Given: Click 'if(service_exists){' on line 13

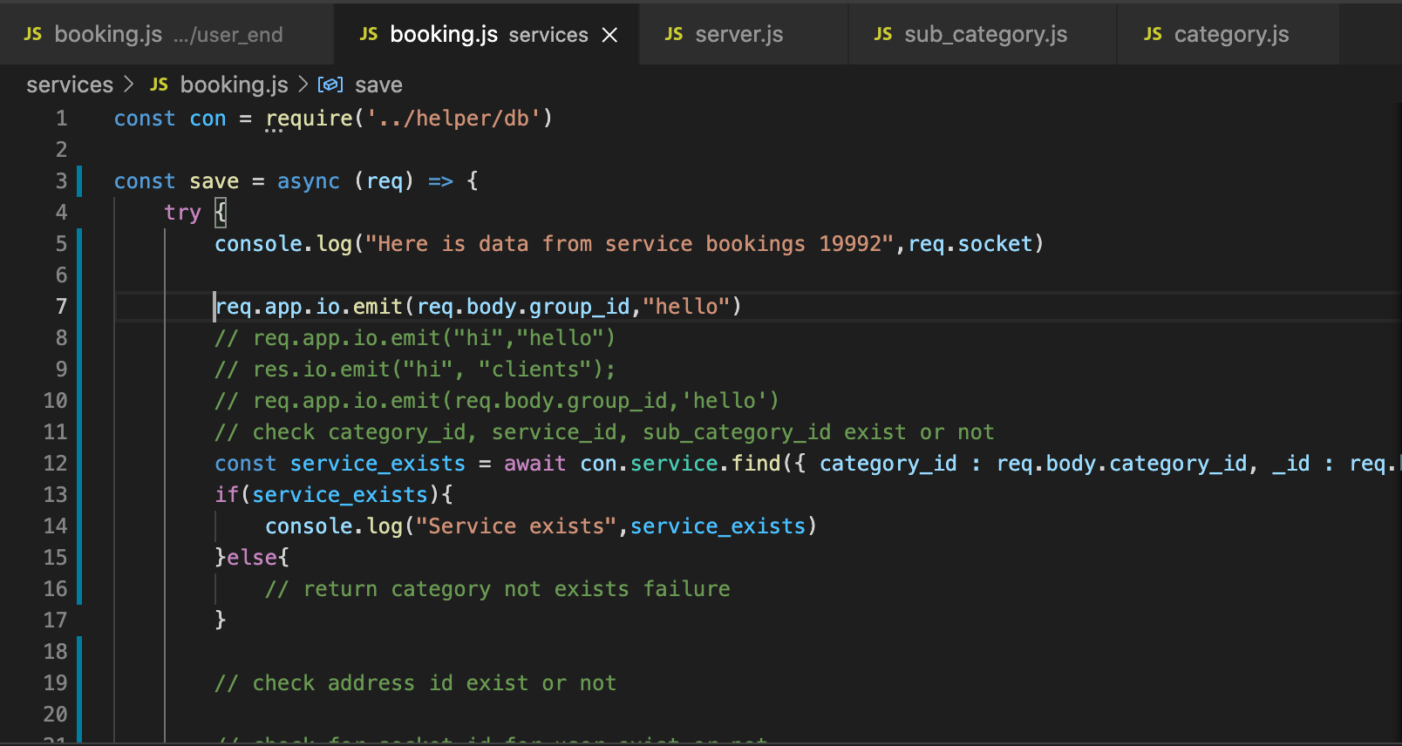Looking at the screenshot, I should click(x=334, y=495).
